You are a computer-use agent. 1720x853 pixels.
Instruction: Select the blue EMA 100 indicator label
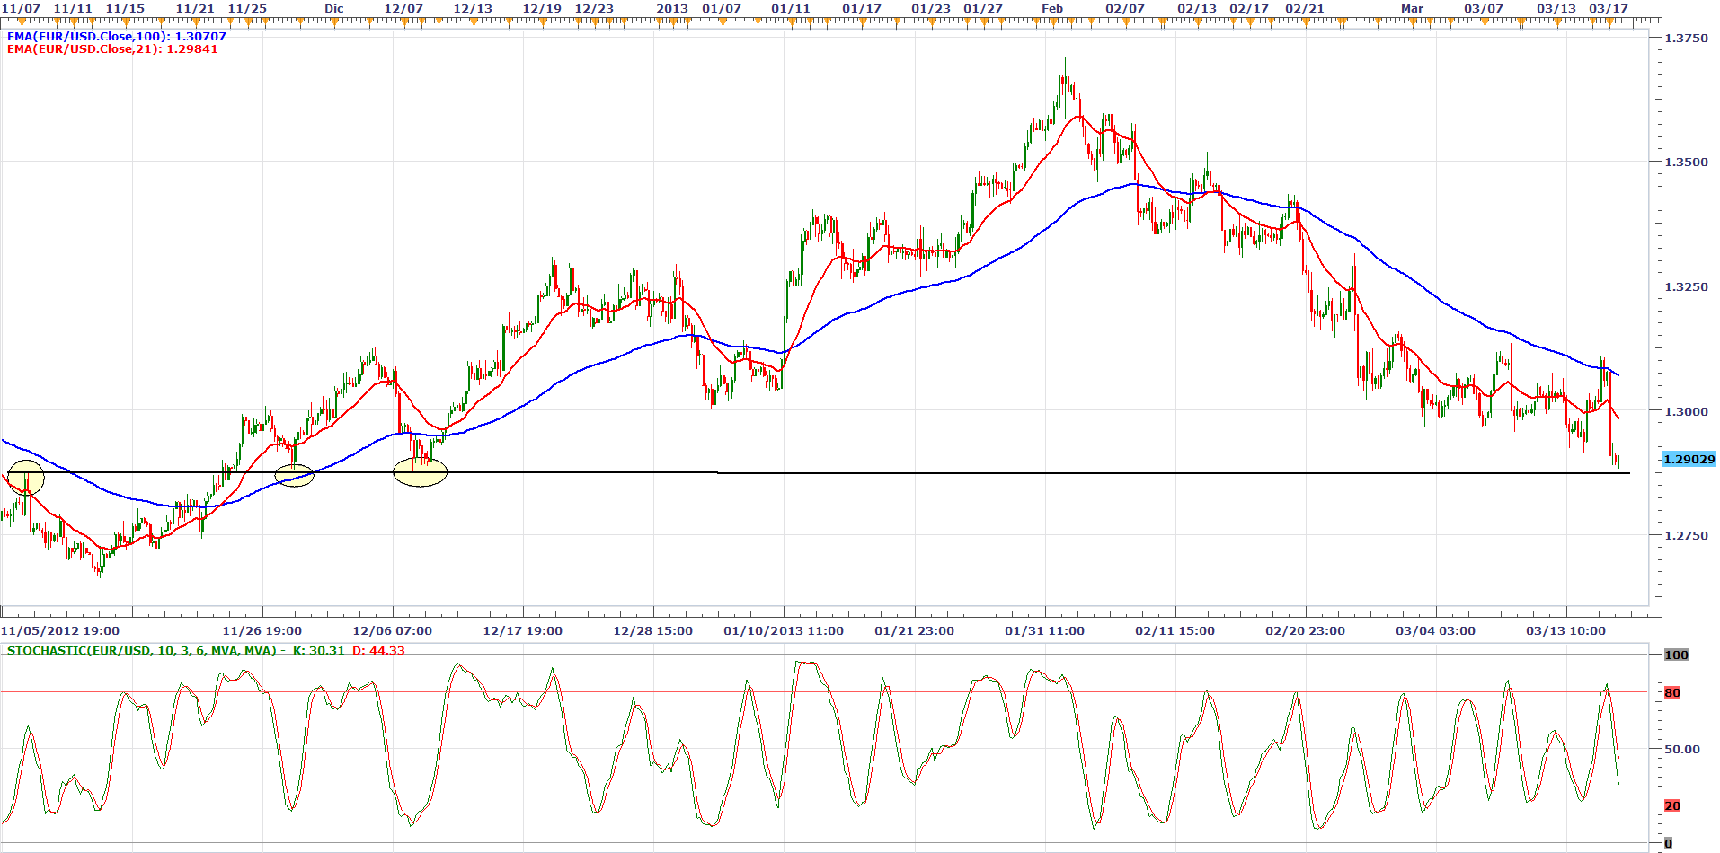(116, 37)
